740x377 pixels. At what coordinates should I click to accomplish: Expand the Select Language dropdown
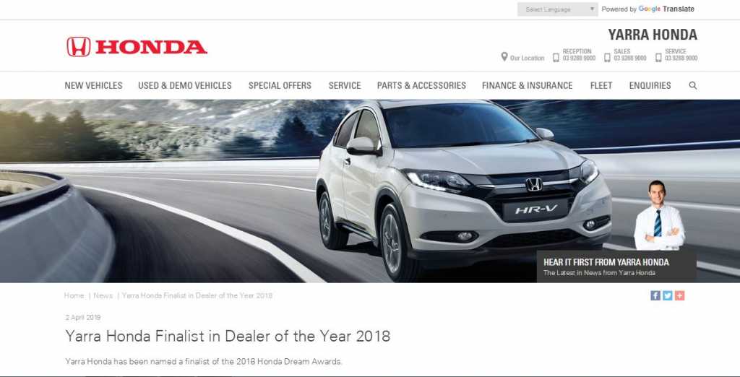point(557,9)
